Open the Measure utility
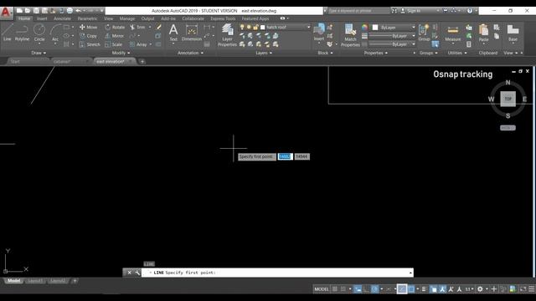Screen dimensions: 536x301 452,33
